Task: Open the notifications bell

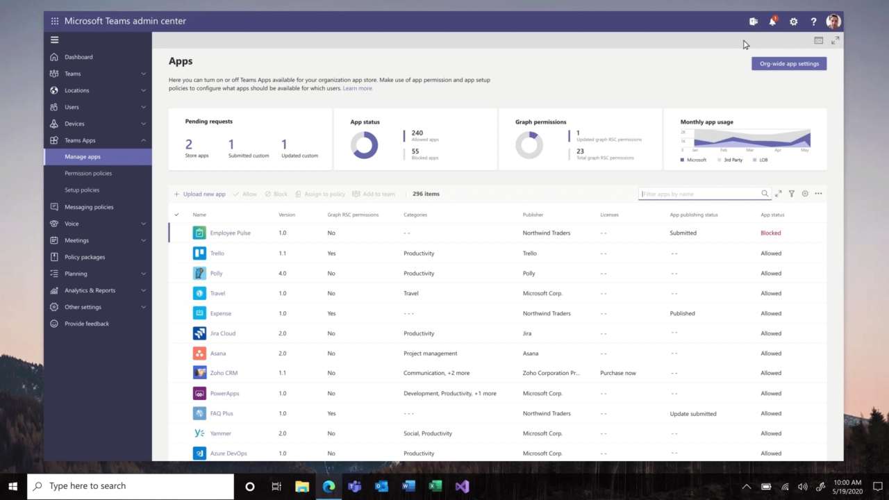Action: (x=772, y=22)
